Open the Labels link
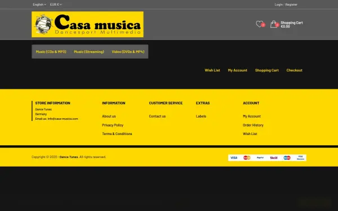Screen dimensions: 338x211 coord(201,116)
